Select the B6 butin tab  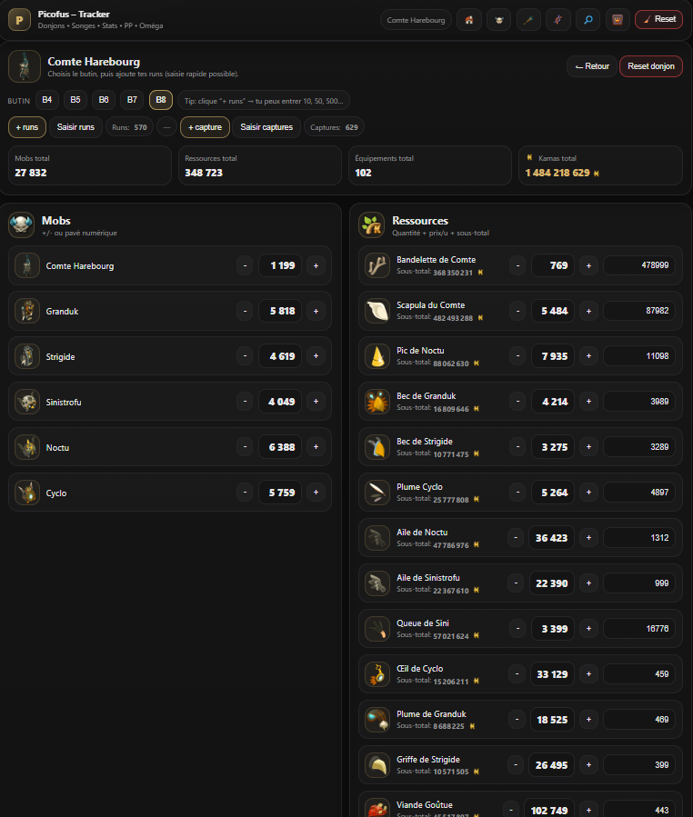click(104, 100)
